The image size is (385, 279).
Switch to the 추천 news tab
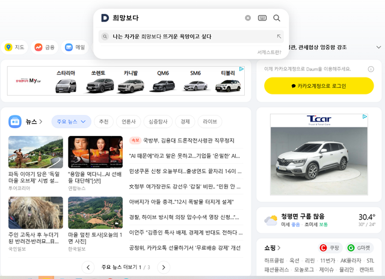pyautogui.click(x=103, y=121)
